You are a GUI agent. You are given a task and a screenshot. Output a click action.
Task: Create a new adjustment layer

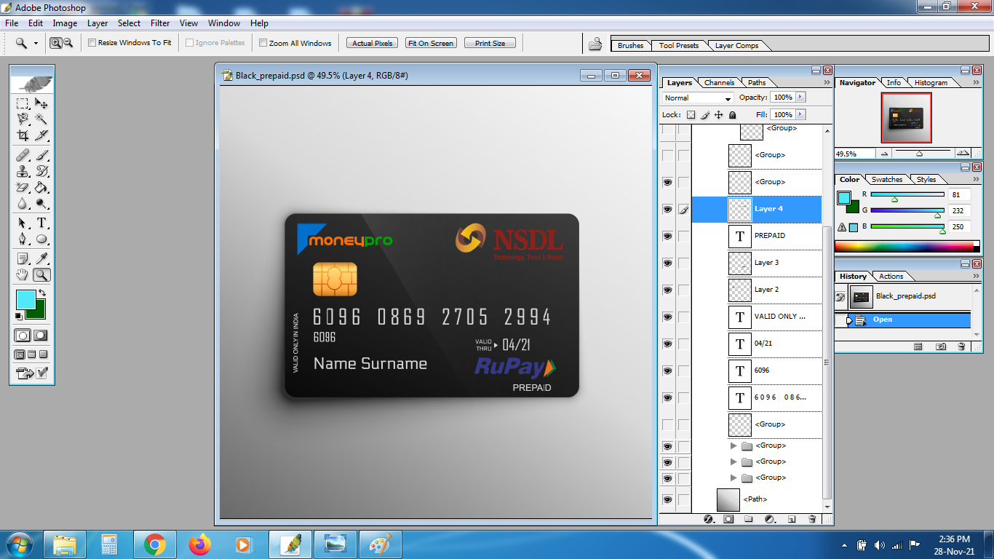point(770,519)
